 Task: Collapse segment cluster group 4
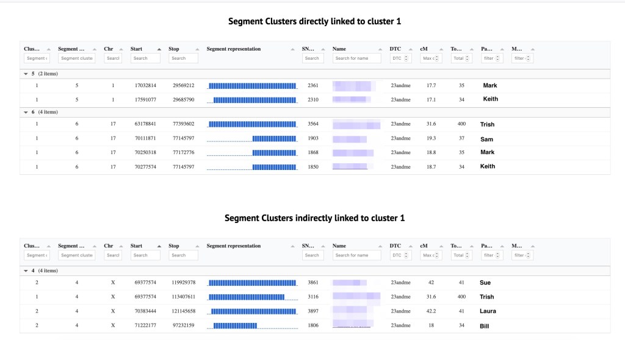(x=26, y=271)
